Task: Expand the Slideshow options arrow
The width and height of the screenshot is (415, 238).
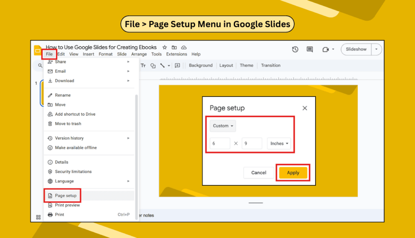Action: [x=376, y=49]
